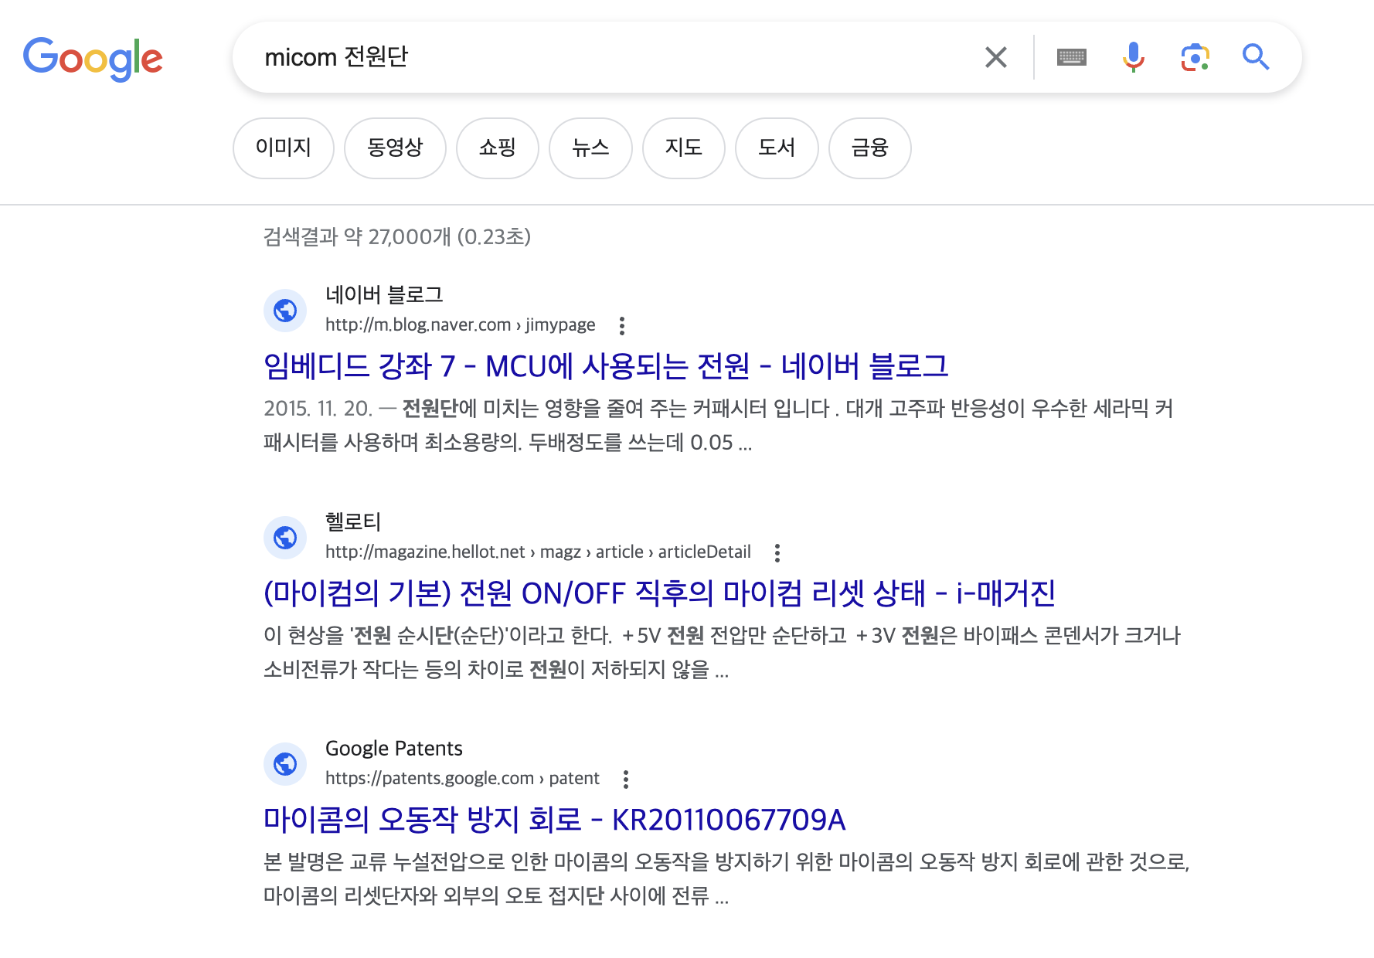Clear the search query with X icon
1374x958 pixels.
pos(996,57)
